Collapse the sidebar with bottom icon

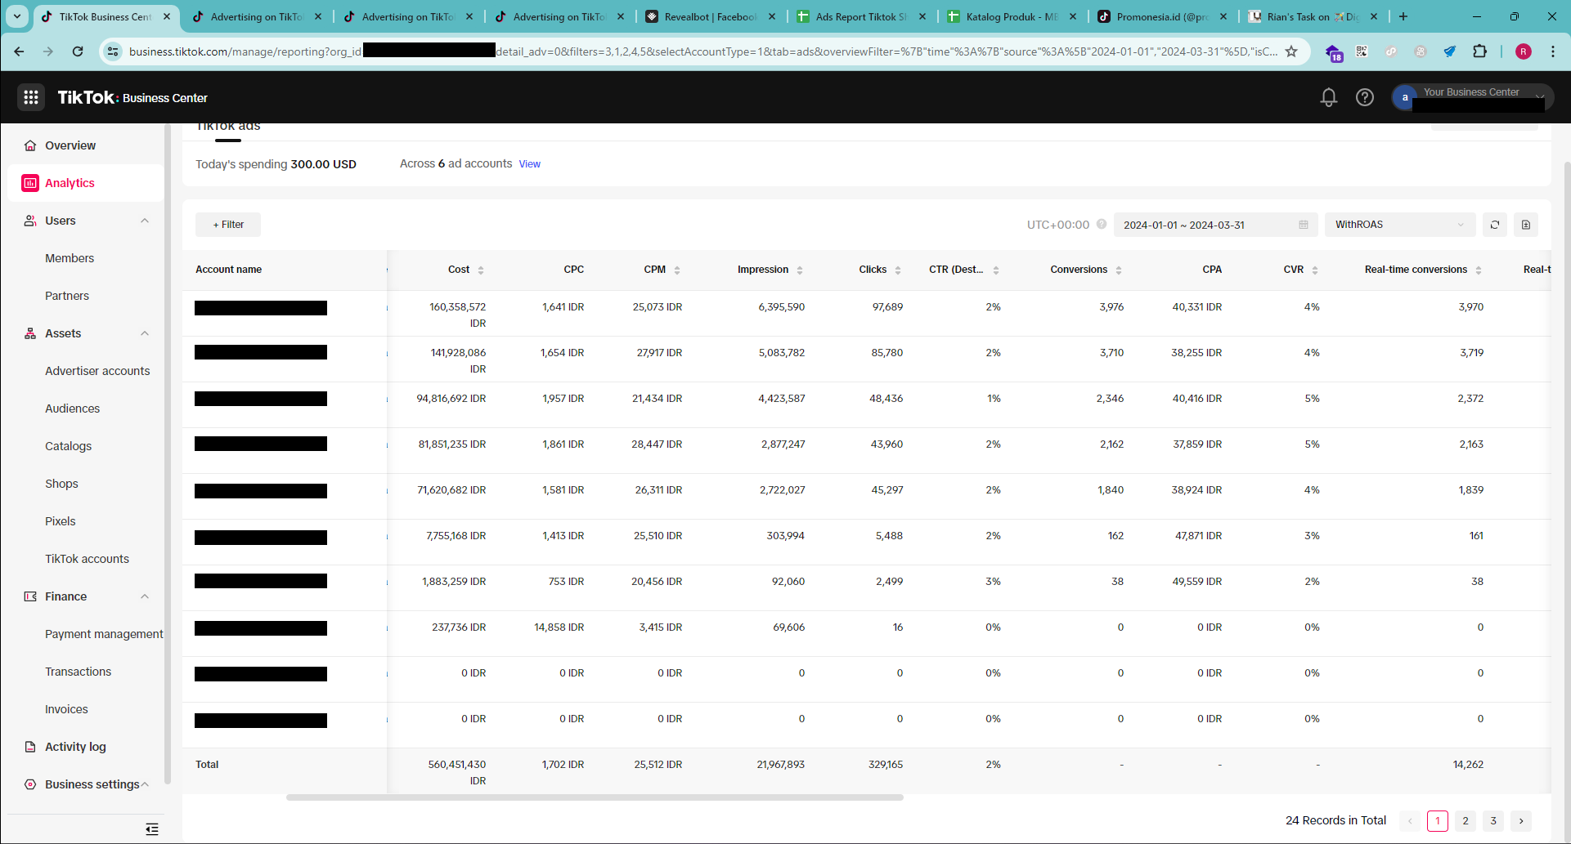(x=152, y=829)
